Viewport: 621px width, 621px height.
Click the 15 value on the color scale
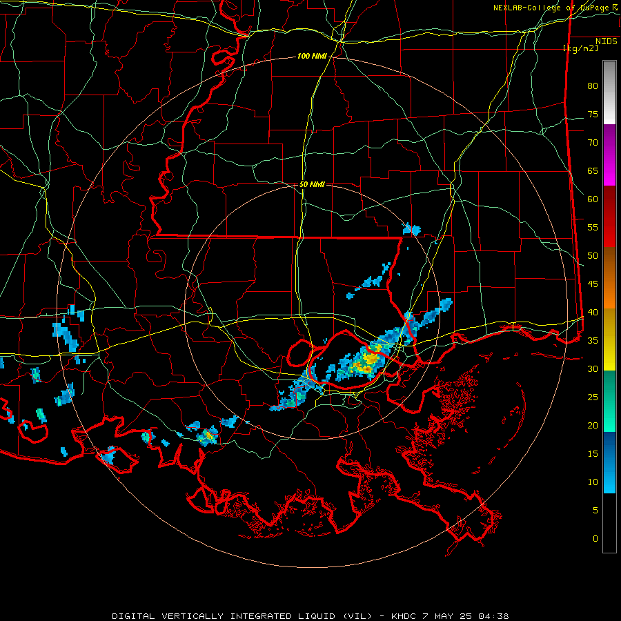pos(593,454)
